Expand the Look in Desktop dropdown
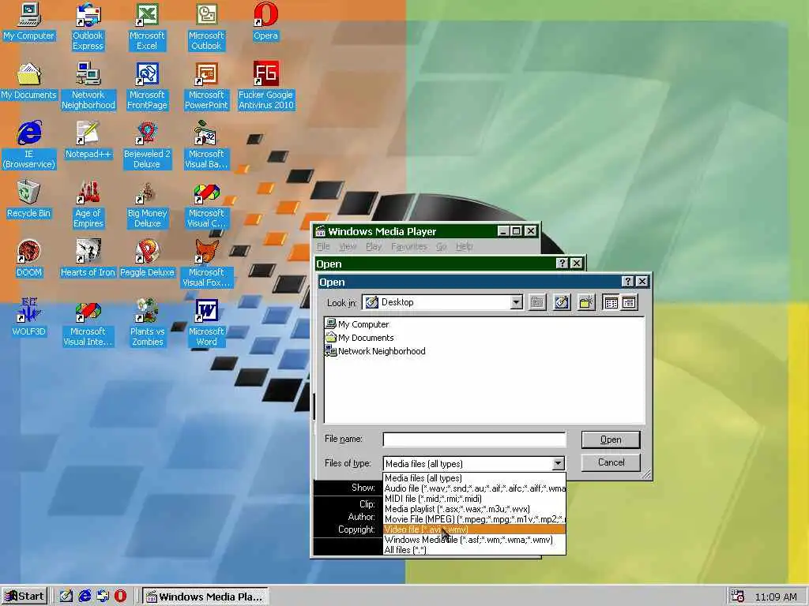Image resolution: width=809 pixels, height=606 pixels. pos(516,302)
